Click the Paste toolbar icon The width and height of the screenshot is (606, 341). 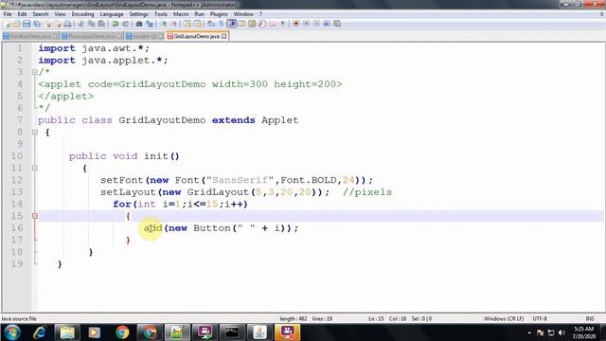101,24
